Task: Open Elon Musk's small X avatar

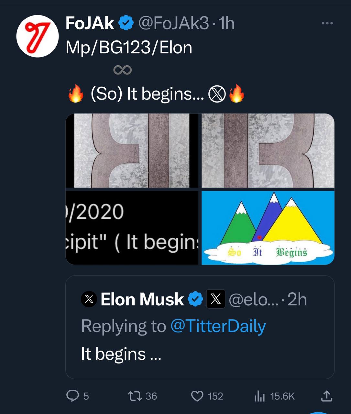Action: tap(89, 299)
